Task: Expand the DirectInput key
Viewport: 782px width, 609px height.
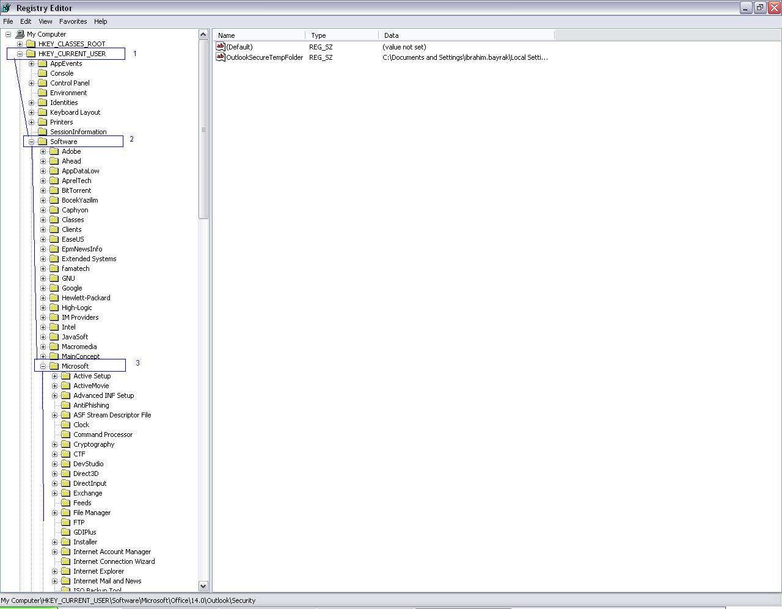Action: (x=54, y=483)
